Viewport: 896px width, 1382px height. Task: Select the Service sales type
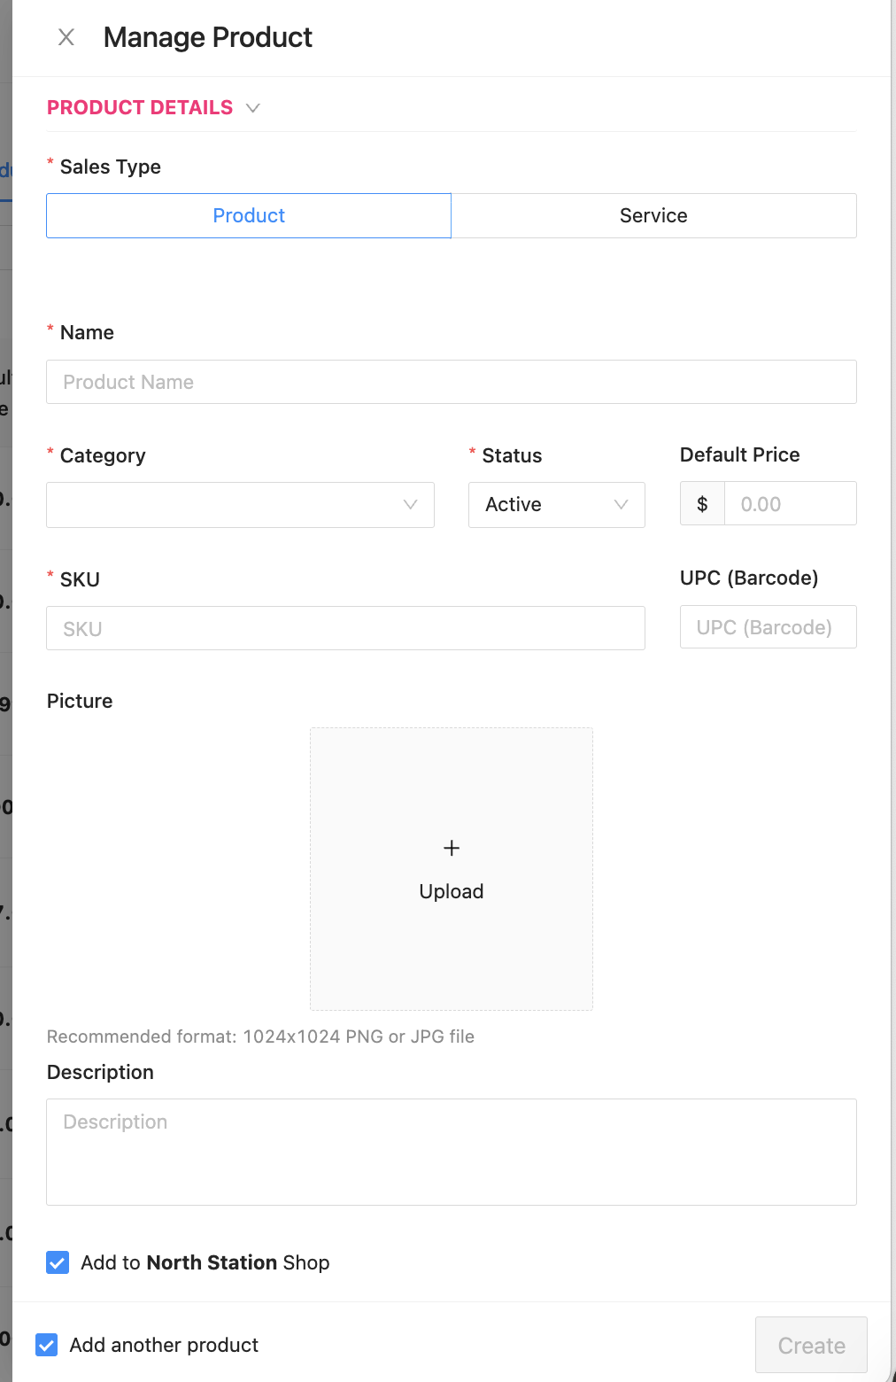point(653,216)
